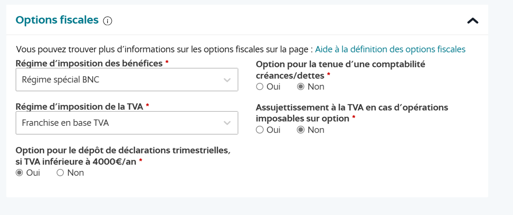Screen dimensions: 513x215
Task: Click the chevron arrow in the TVA regime dropdown
Action: (x=227, y=123)
